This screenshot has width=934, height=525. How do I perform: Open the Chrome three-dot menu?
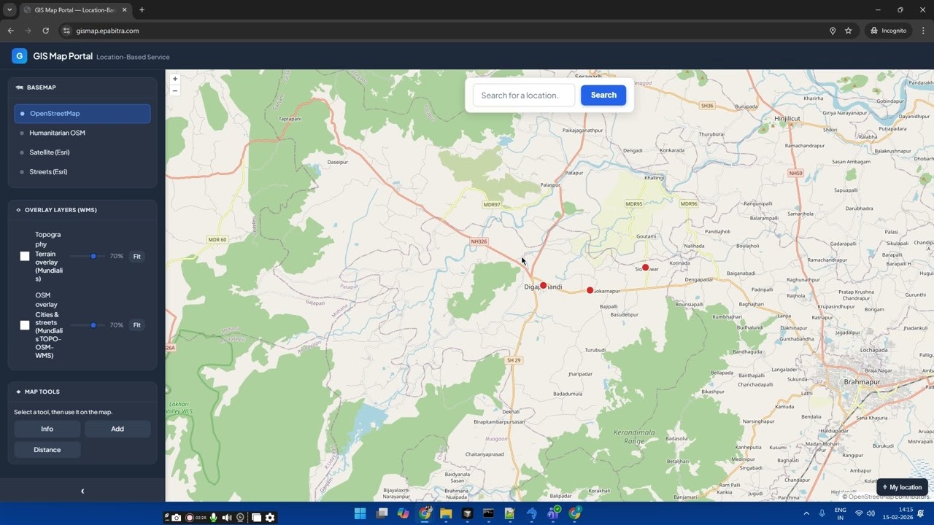point(923,31)
